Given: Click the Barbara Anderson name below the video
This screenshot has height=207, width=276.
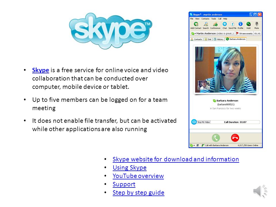Looking at the screenshot, I should tap(227, 101).
